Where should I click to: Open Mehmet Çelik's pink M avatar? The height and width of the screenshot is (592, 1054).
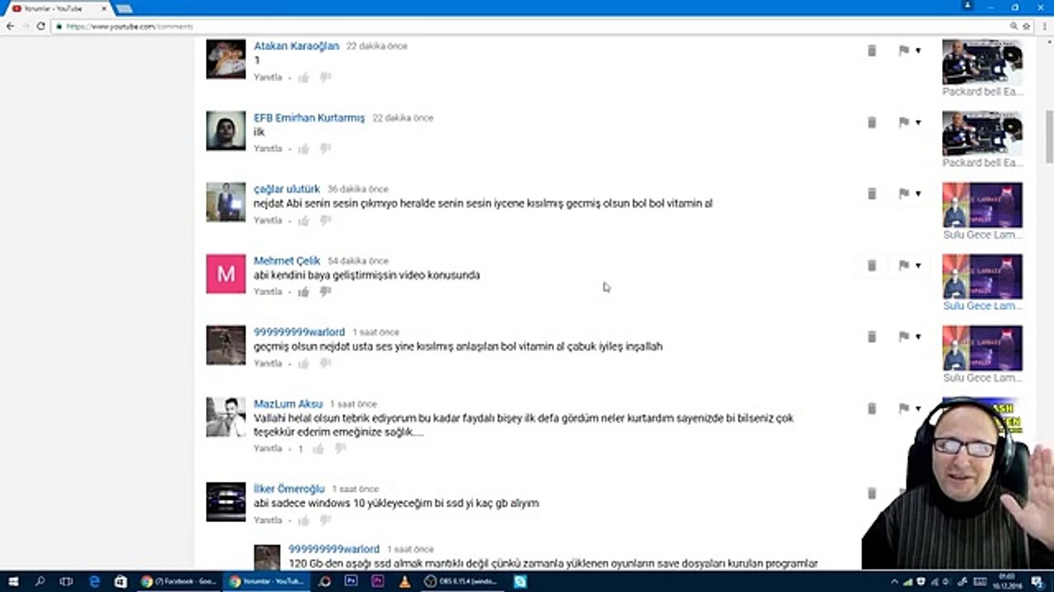(x=226, y=274)
